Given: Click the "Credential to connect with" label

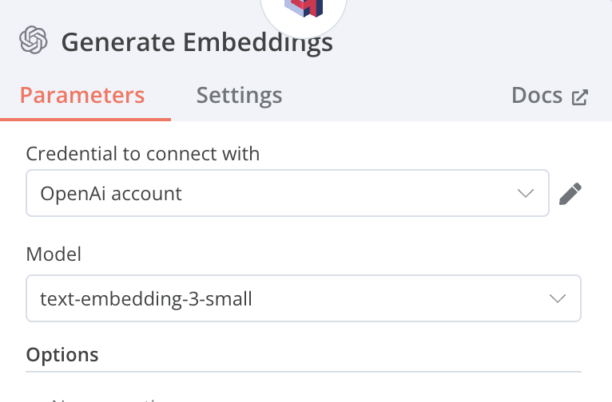Looking at the screenshot, I should tap(143, 154).
